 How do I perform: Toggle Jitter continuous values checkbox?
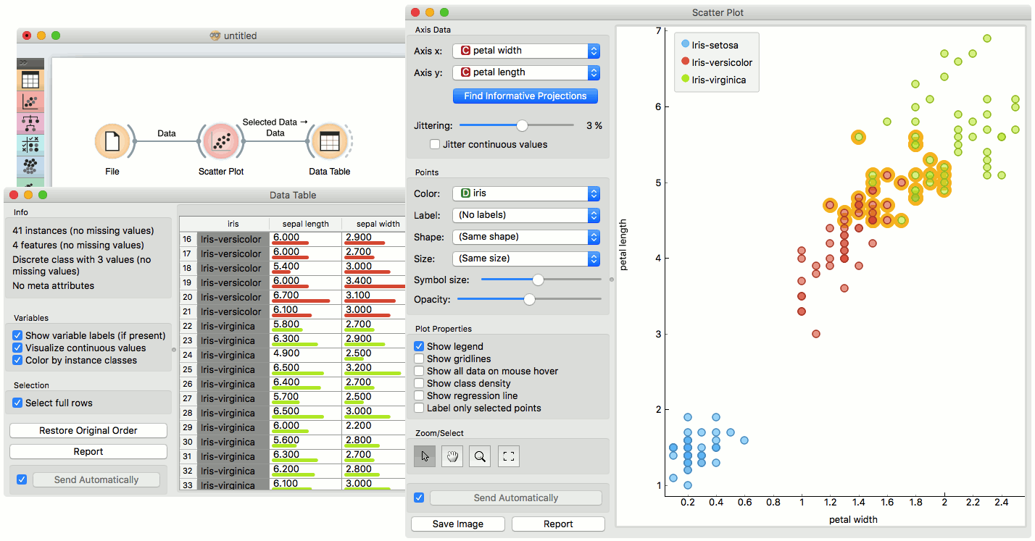435,145
